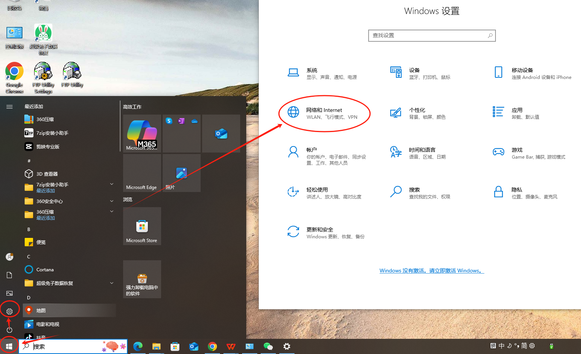Launch Microsoft Edge from taskbar
This screenshot has height=354, width=581.
[x=138, y=346]
